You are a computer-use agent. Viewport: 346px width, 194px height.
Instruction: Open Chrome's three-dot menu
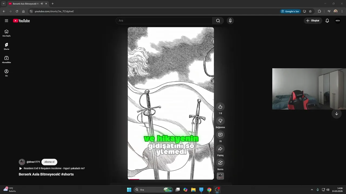pyautogui.click(x=342, y=11)
